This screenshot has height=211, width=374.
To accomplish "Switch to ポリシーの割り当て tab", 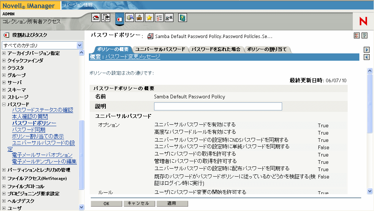I will (x=267, y=49).
